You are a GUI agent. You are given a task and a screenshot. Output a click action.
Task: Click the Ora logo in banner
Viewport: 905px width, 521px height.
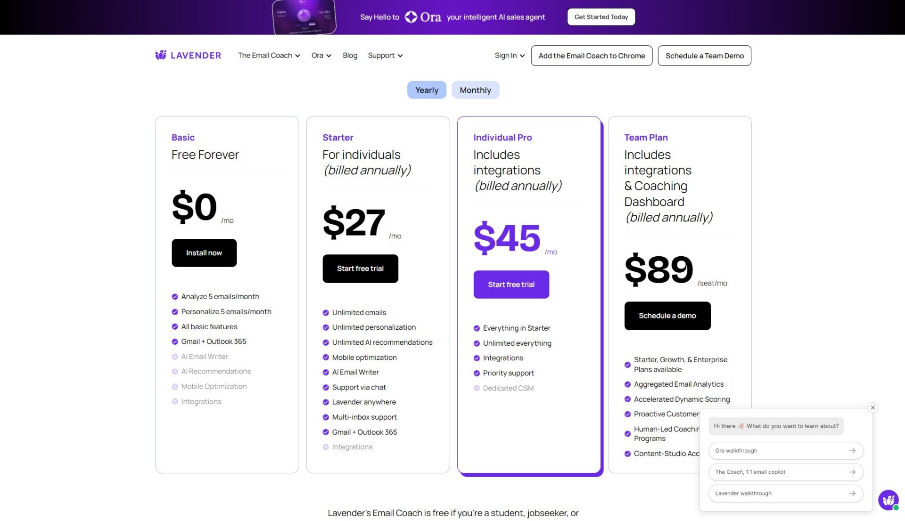point(423,17)
